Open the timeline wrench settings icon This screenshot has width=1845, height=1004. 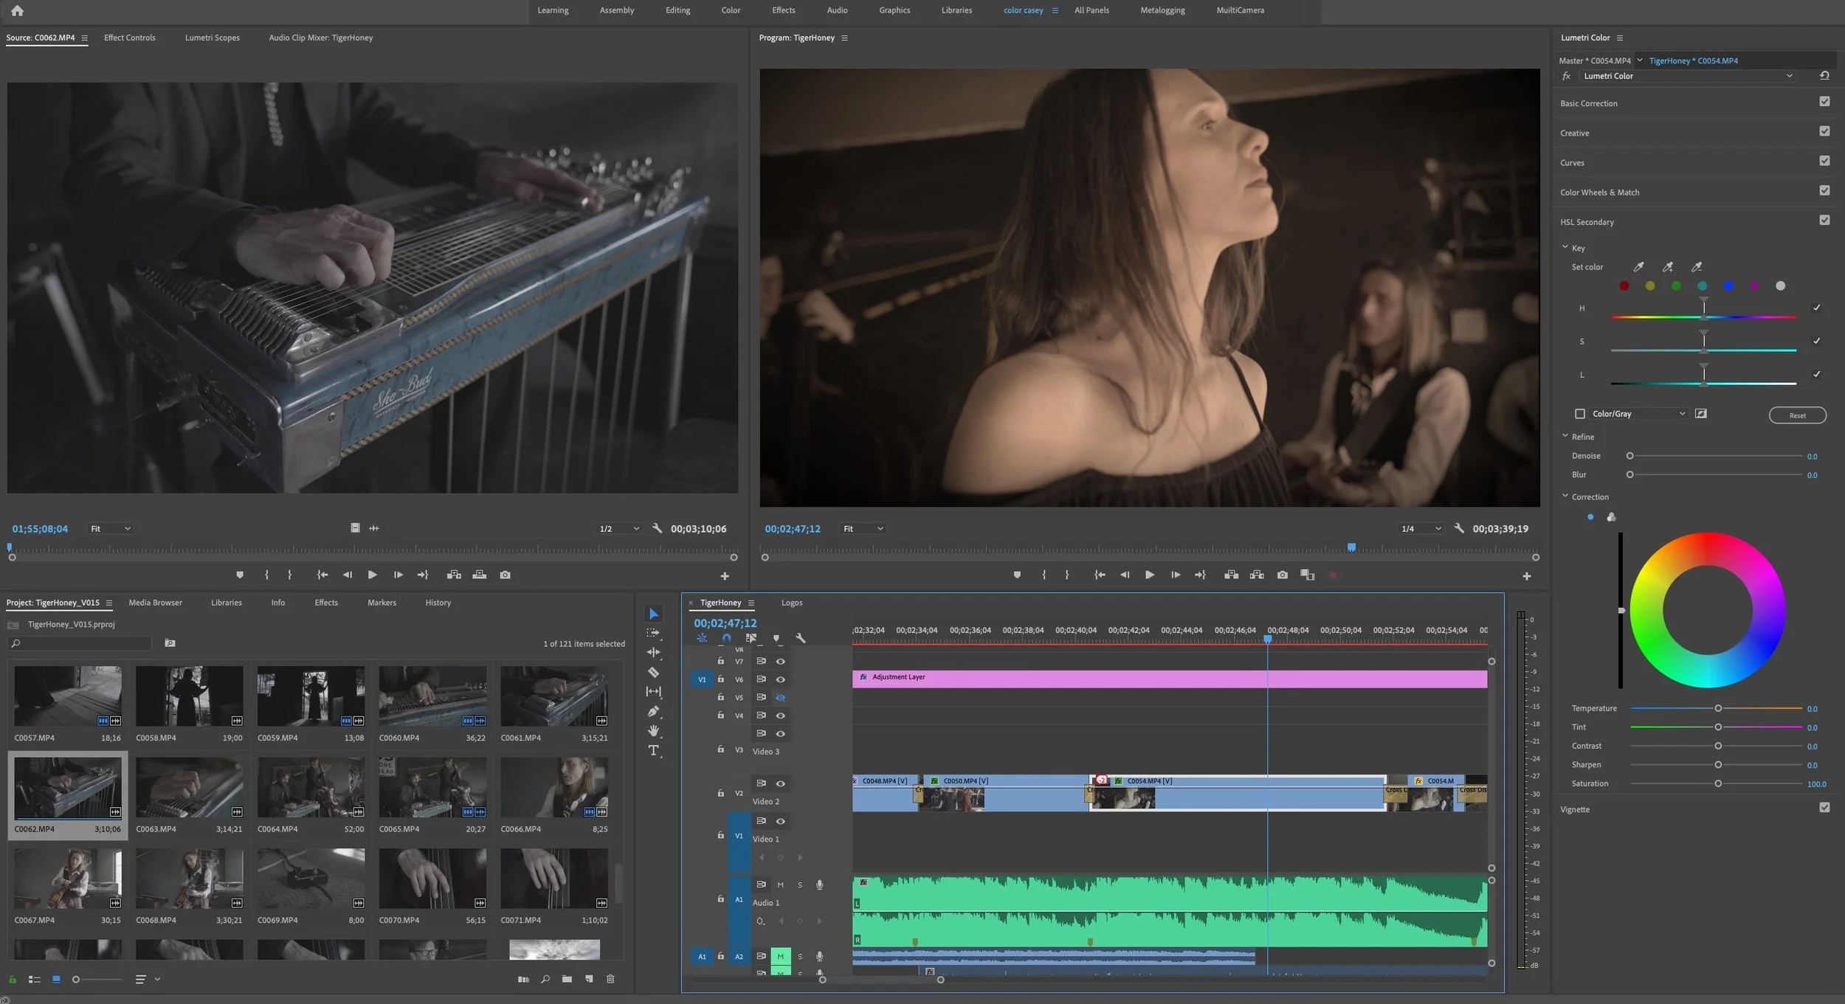(x=800, y=638)
